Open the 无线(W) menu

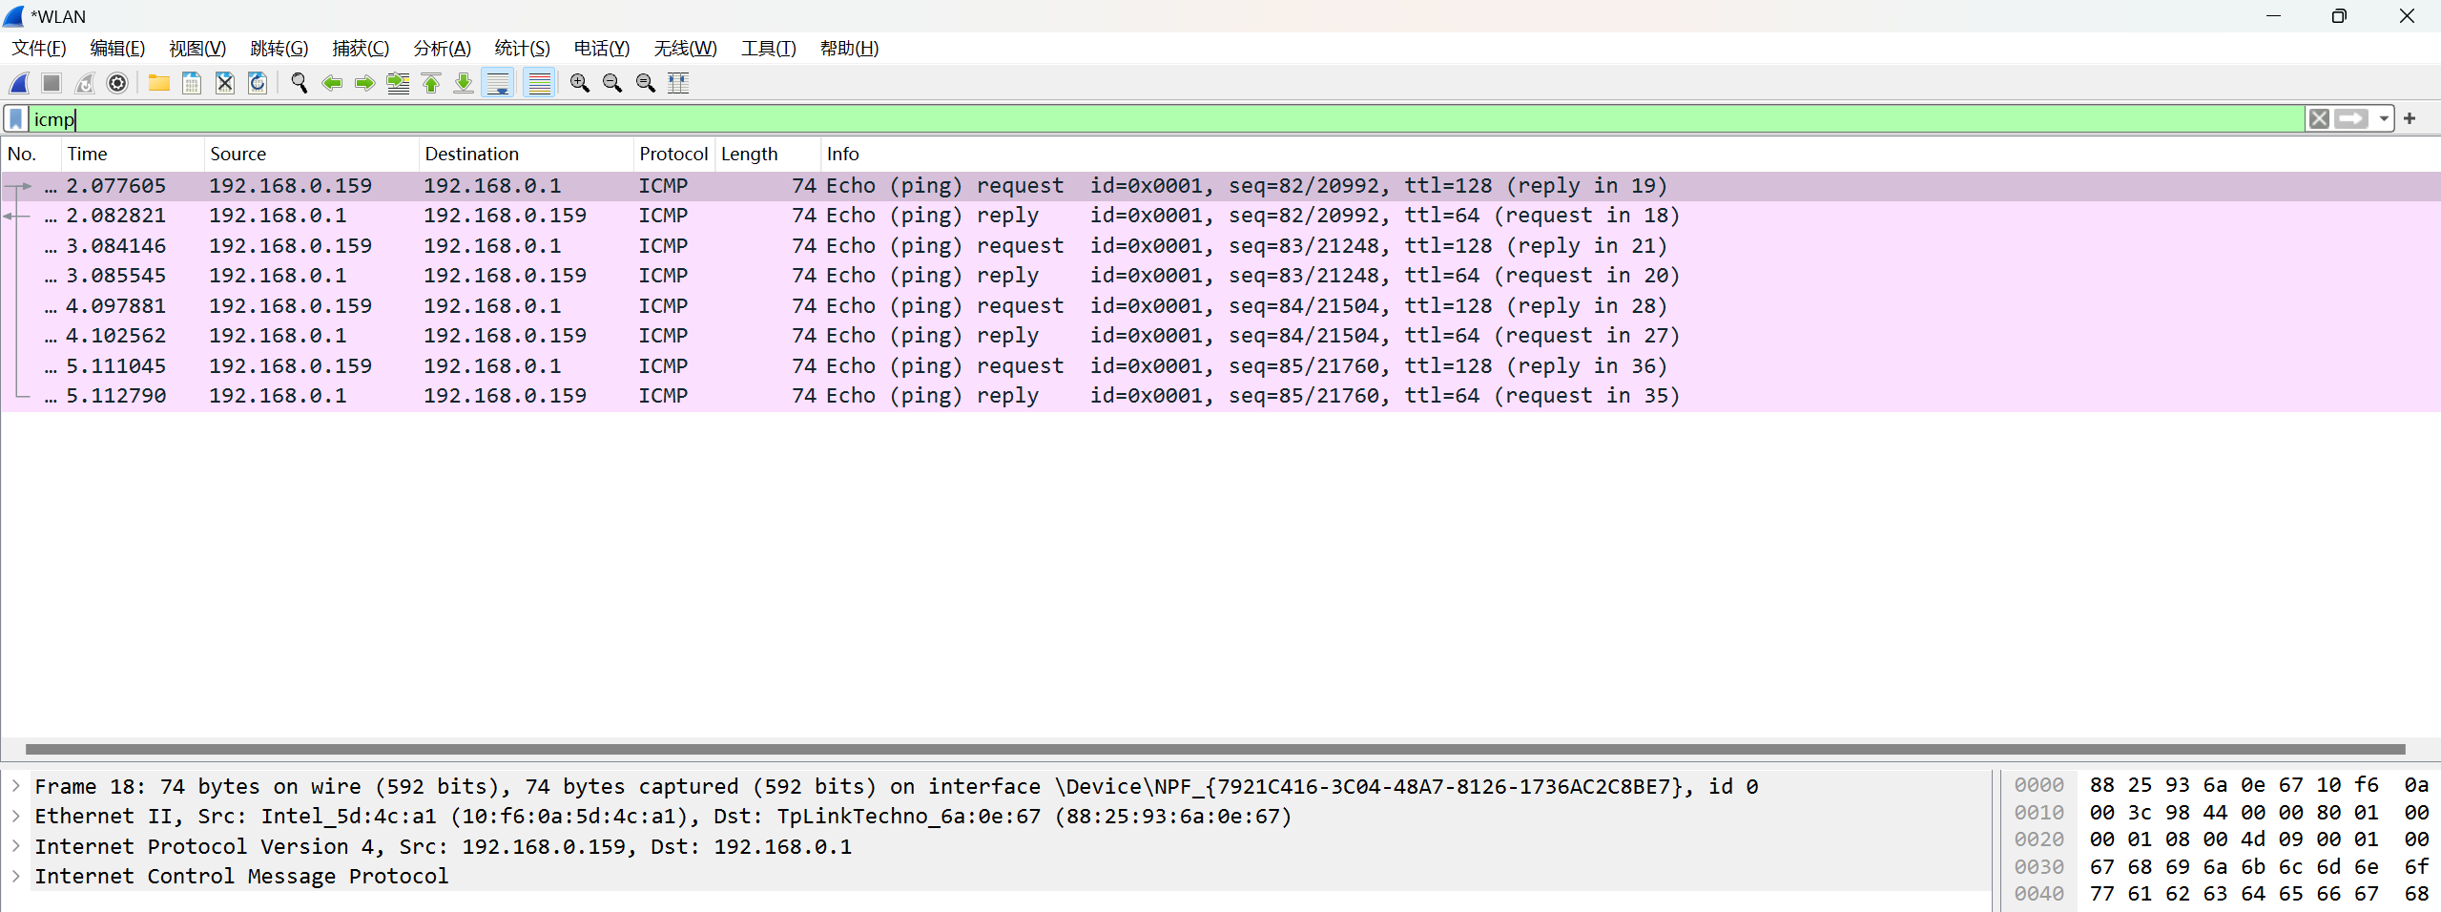(x=686, y=49)
